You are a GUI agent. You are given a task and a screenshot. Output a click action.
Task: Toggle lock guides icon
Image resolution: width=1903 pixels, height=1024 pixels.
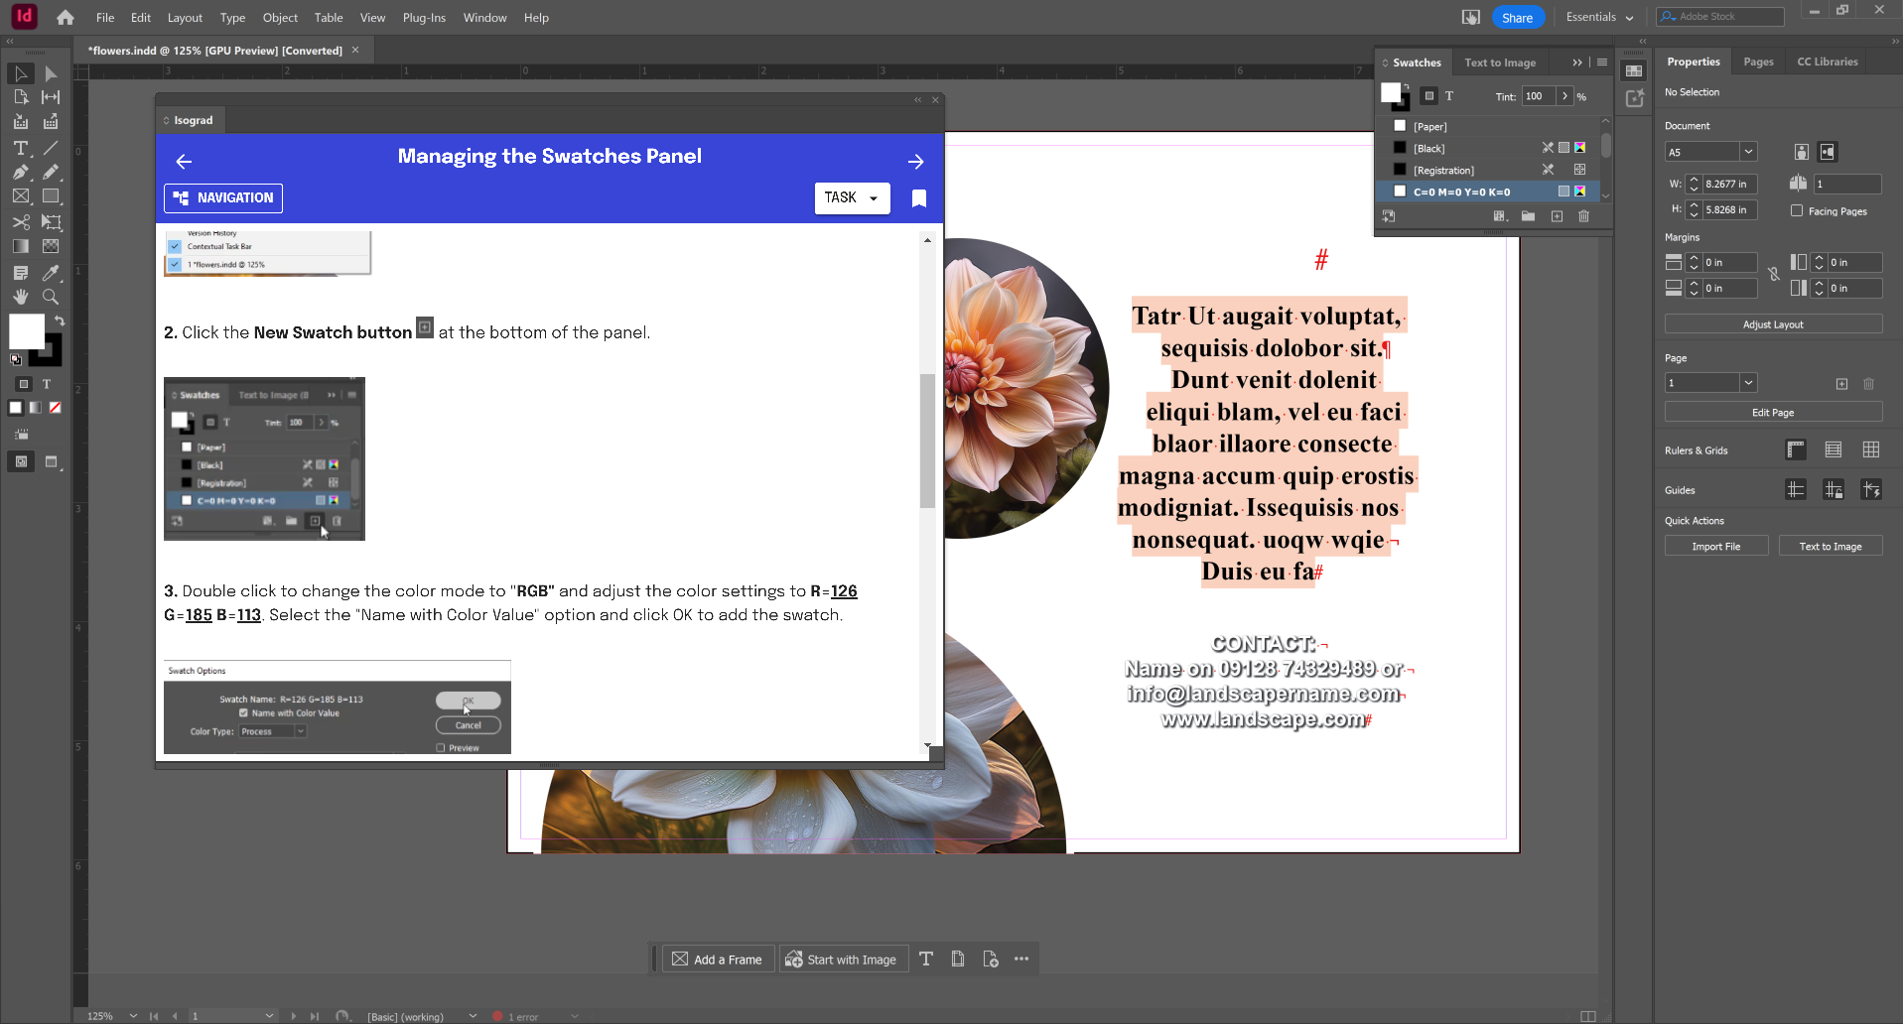(x=1834, y=489)
